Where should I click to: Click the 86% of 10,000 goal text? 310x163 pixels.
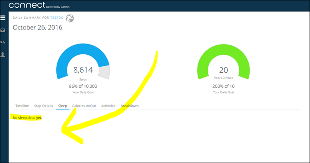(83, 86)
